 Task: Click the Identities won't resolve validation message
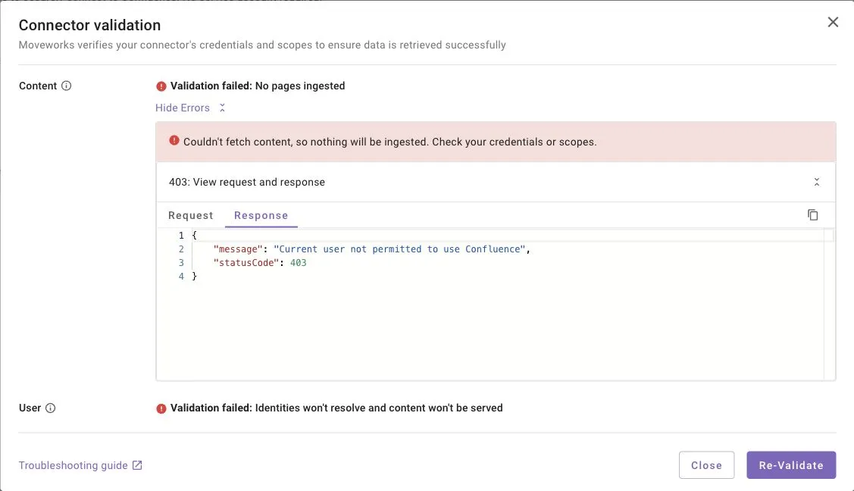coord(336,408)
